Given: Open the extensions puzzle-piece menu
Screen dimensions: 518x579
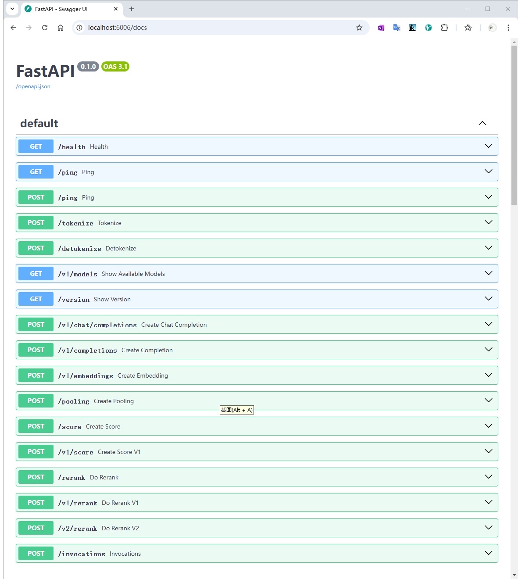Looking at the screenshot, I should [444, 28].
